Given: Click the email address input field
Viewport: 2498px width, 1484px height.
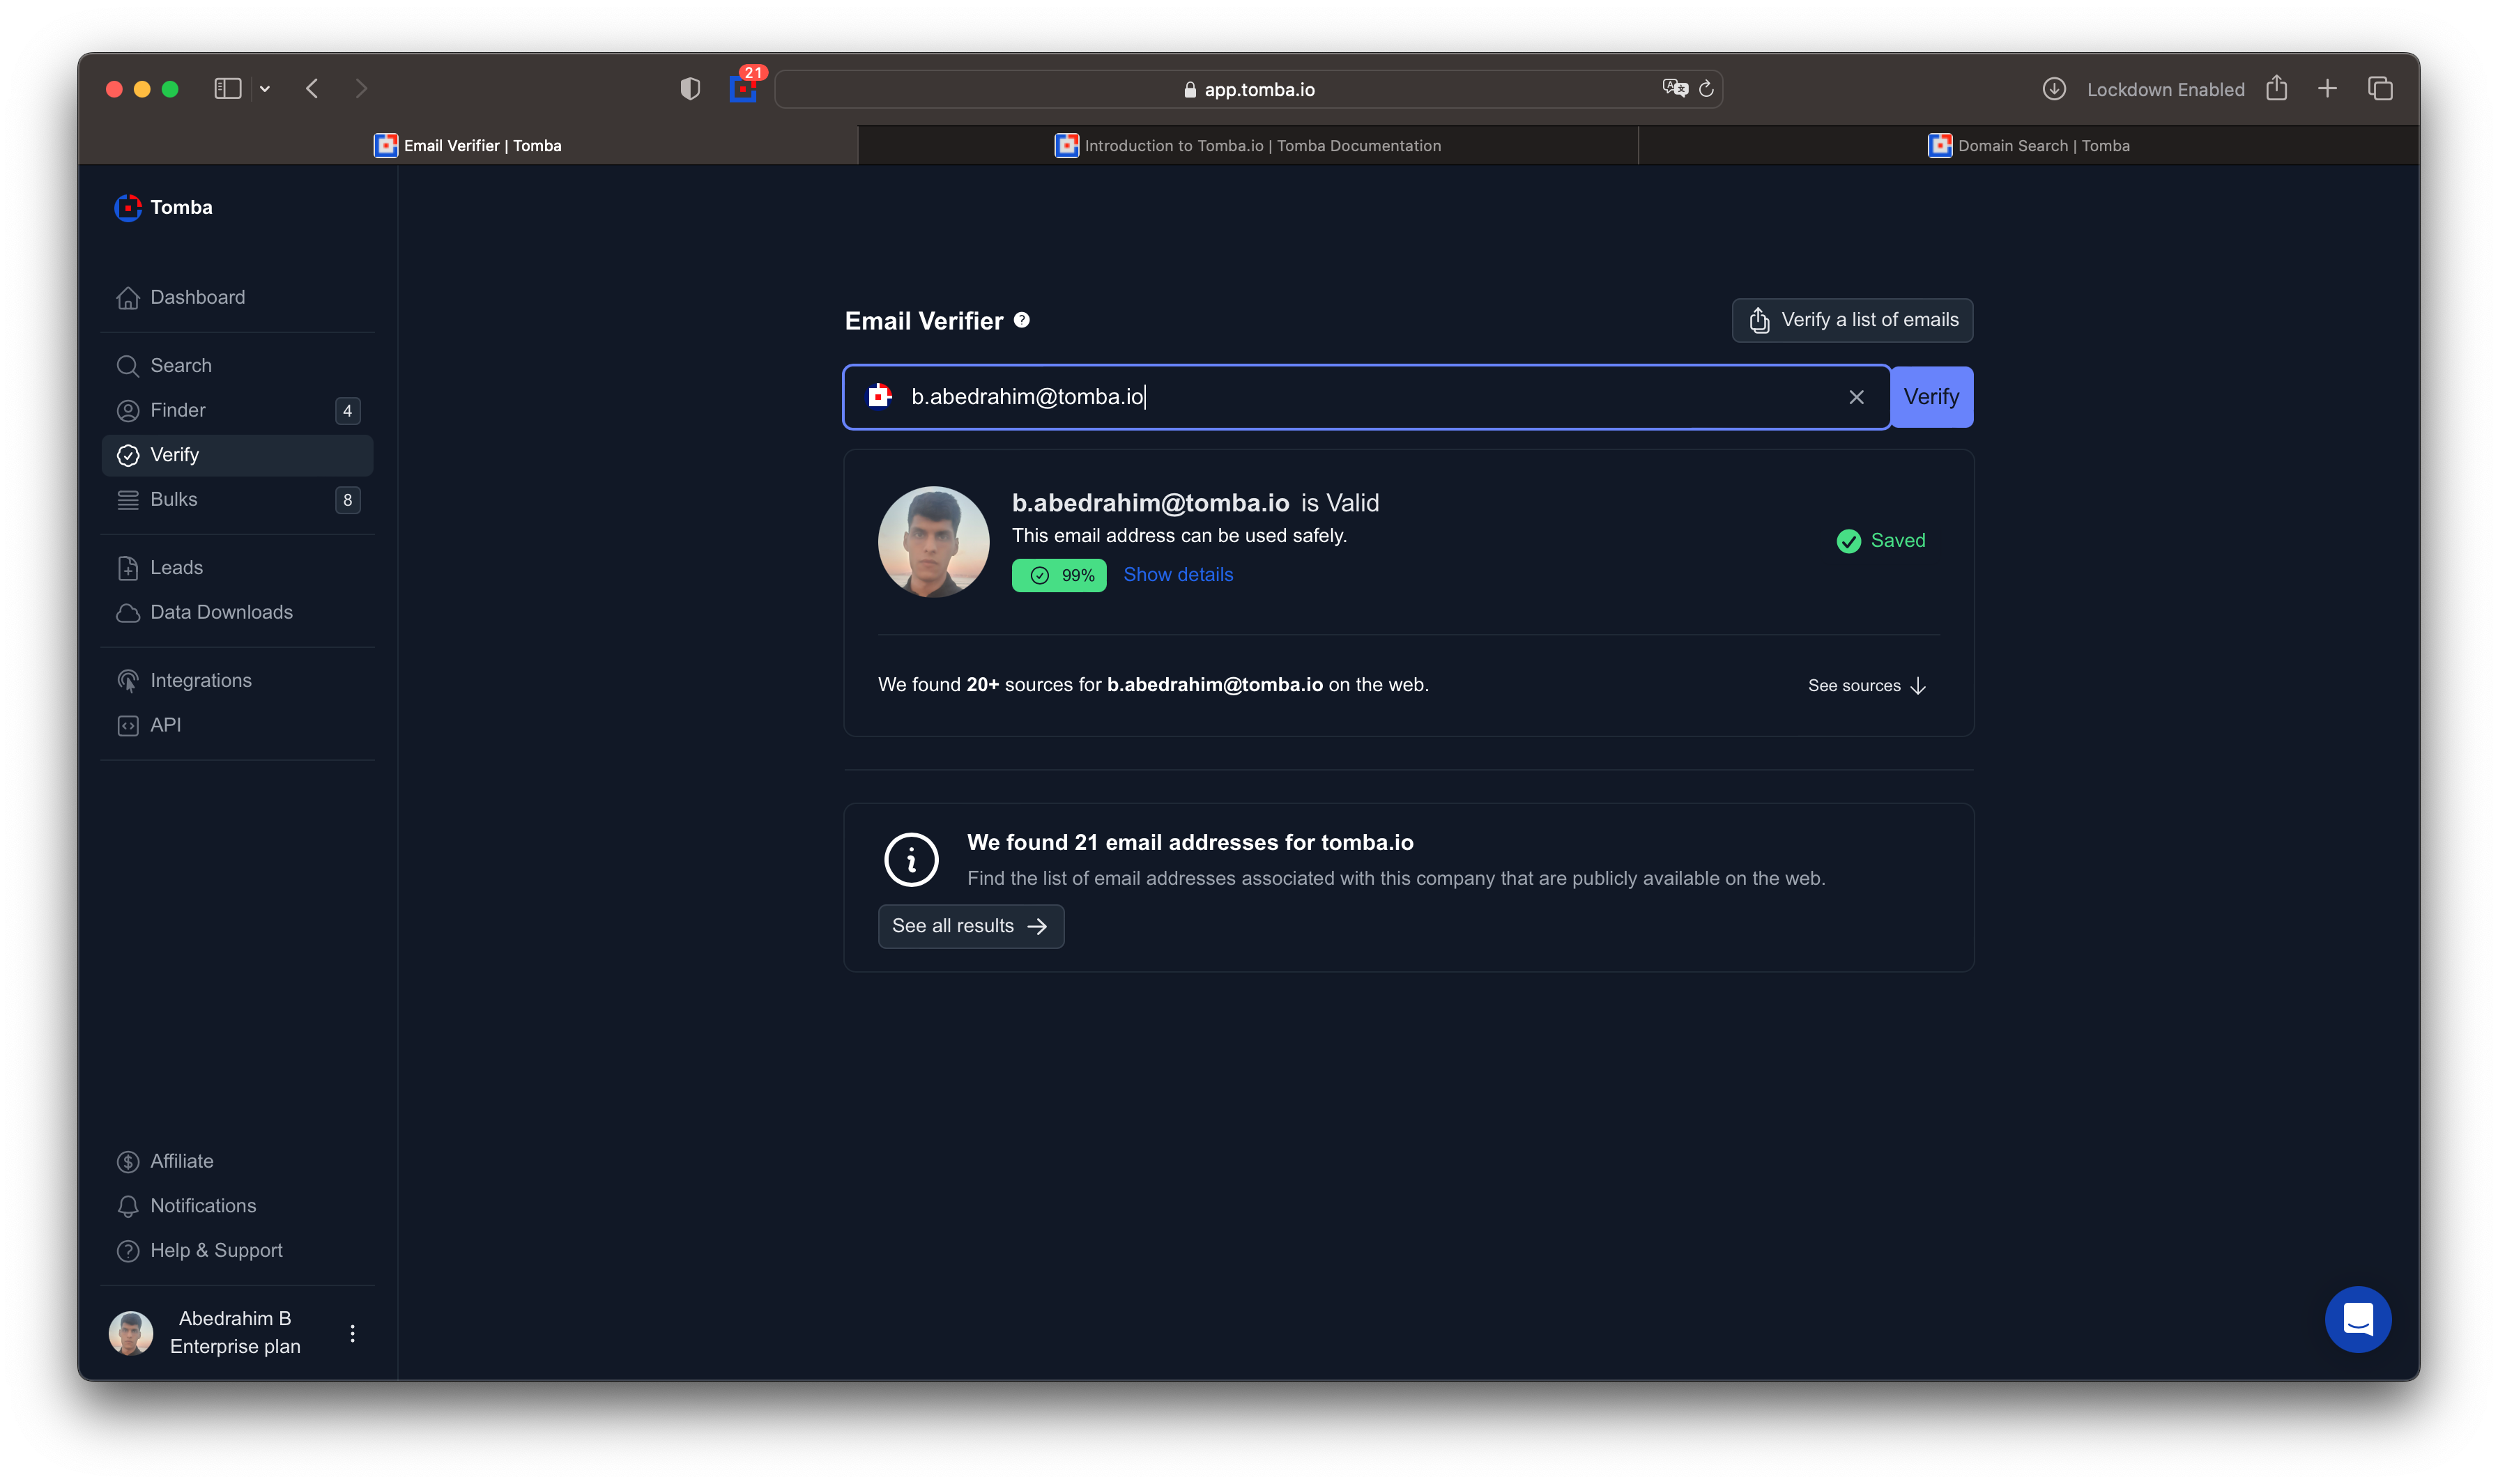Looking at the screenshot, I should (x=1365, y=397).
